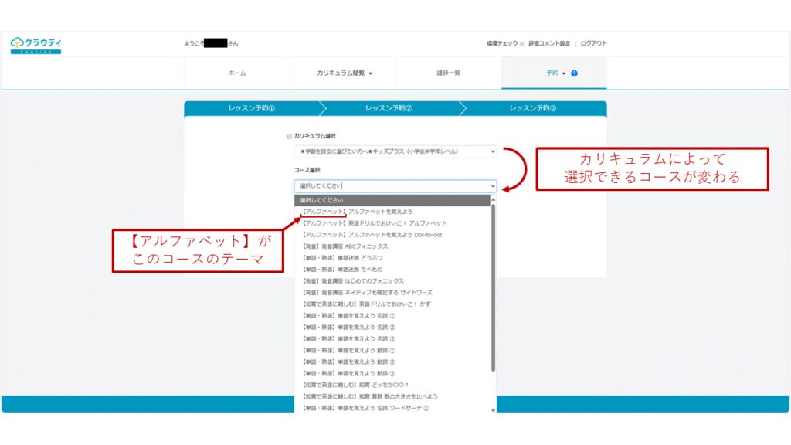Click the blue help icon beside 予約
791x445 pixels.
point(575,73)
